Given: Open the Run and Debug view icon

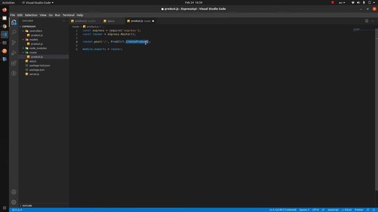Looking at the screenshot, I should coord(14,53).
